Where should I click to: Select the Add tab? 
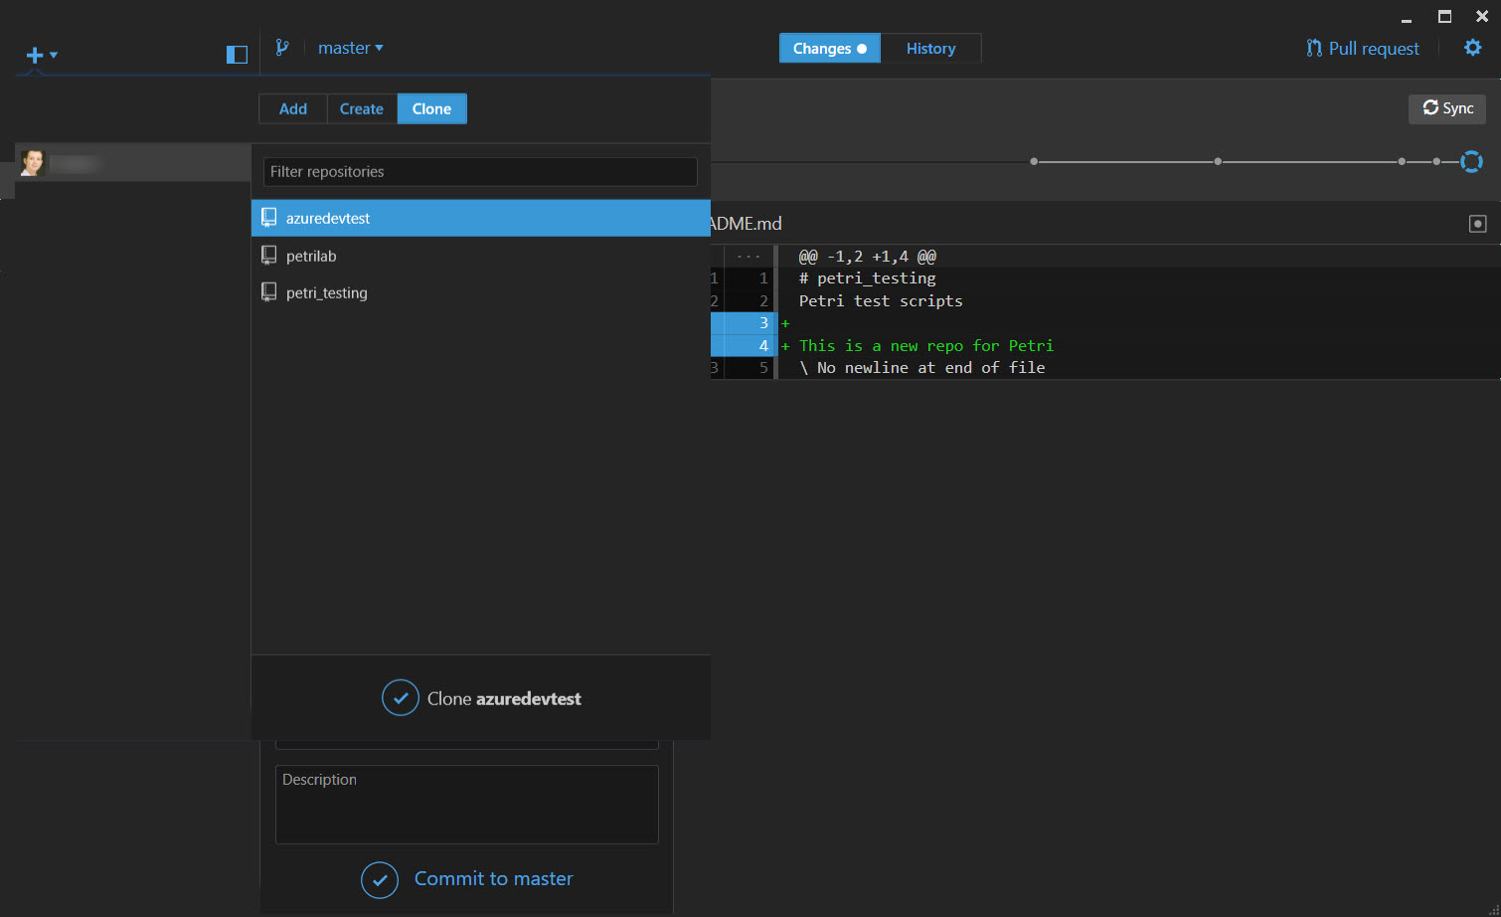pos(293,109)
